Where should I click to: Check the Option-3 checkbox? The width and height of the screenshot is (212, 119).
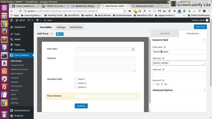tap(76, 87)
